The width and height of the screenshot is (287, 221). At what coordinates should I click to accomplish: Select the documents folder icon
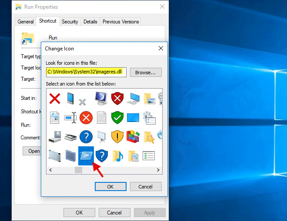[133, 156]
